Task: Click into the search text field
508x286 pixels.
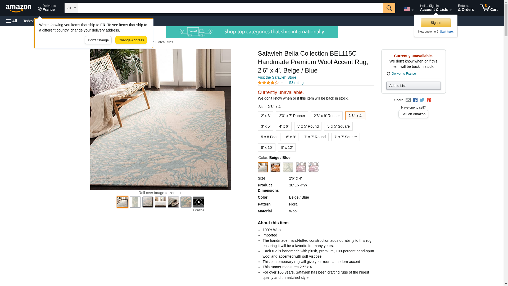Action: click(230, 8)
